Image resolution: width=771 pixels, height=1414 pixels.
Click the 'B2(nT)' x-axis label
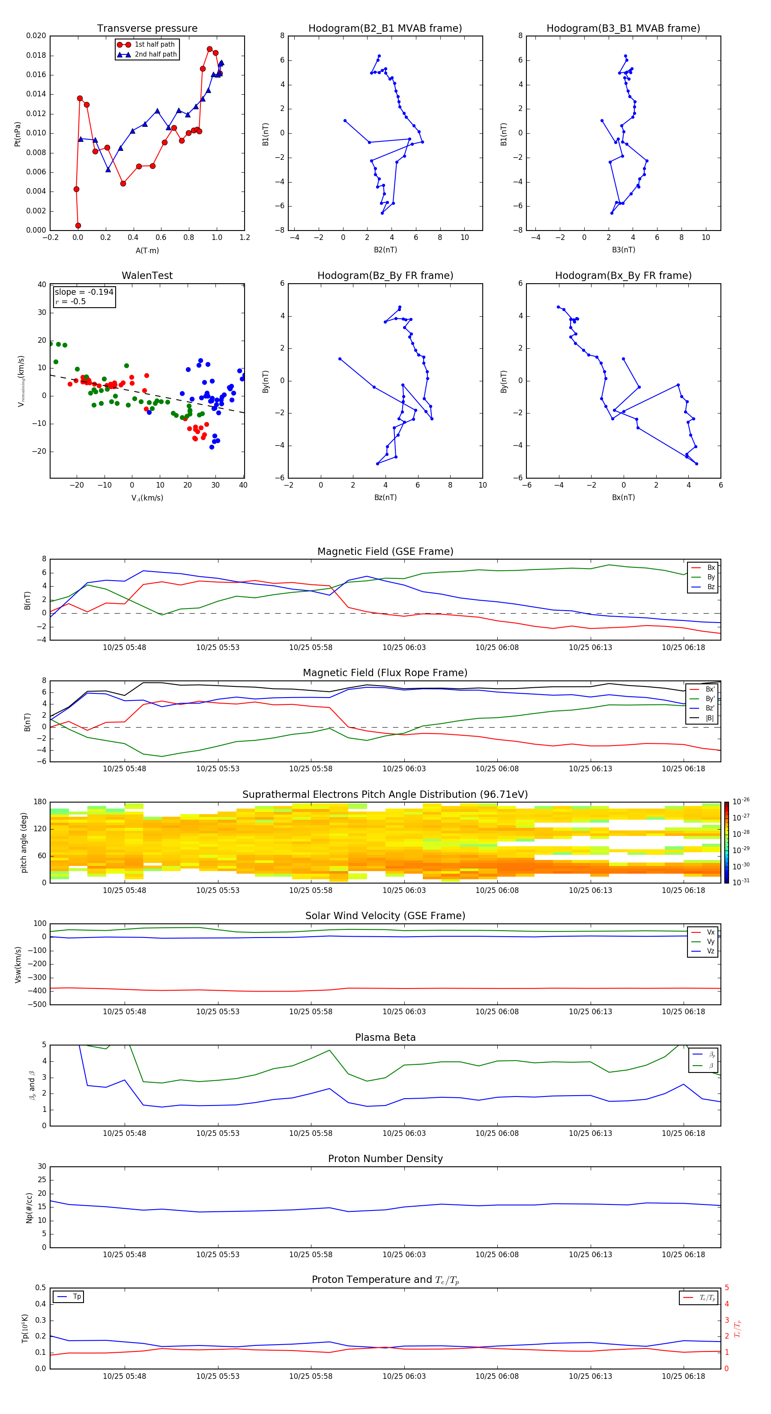click(385, 250)
